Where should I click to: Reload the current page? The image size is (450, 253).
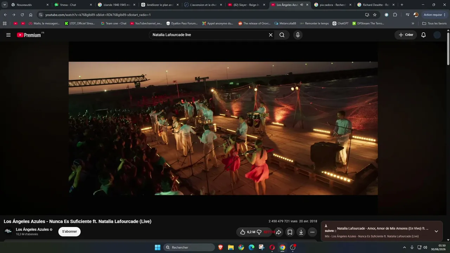point(22,15)
